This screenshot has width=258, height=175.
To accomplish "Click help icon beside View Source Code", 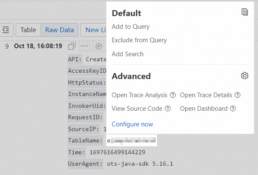I will pos(168,109).
